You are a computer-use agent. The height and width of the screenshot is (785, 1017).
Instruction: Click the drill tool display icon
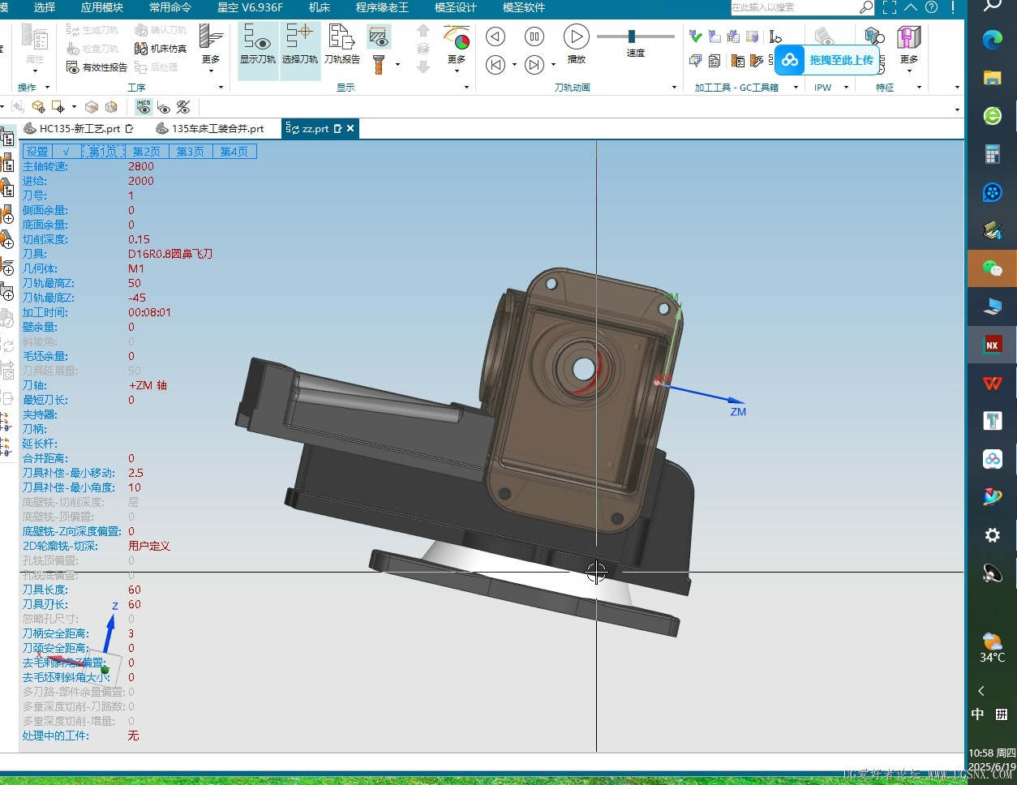(x=379, y=64)
